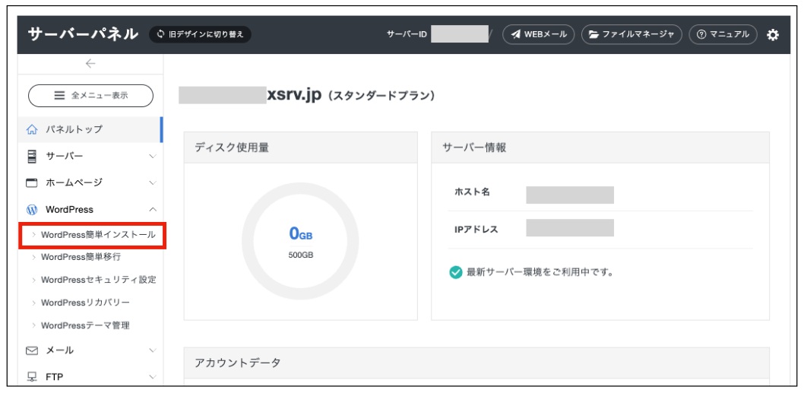804x393 pixels.
Task: Click the FTP monitor icon
Action: click(x=32, y=376)
